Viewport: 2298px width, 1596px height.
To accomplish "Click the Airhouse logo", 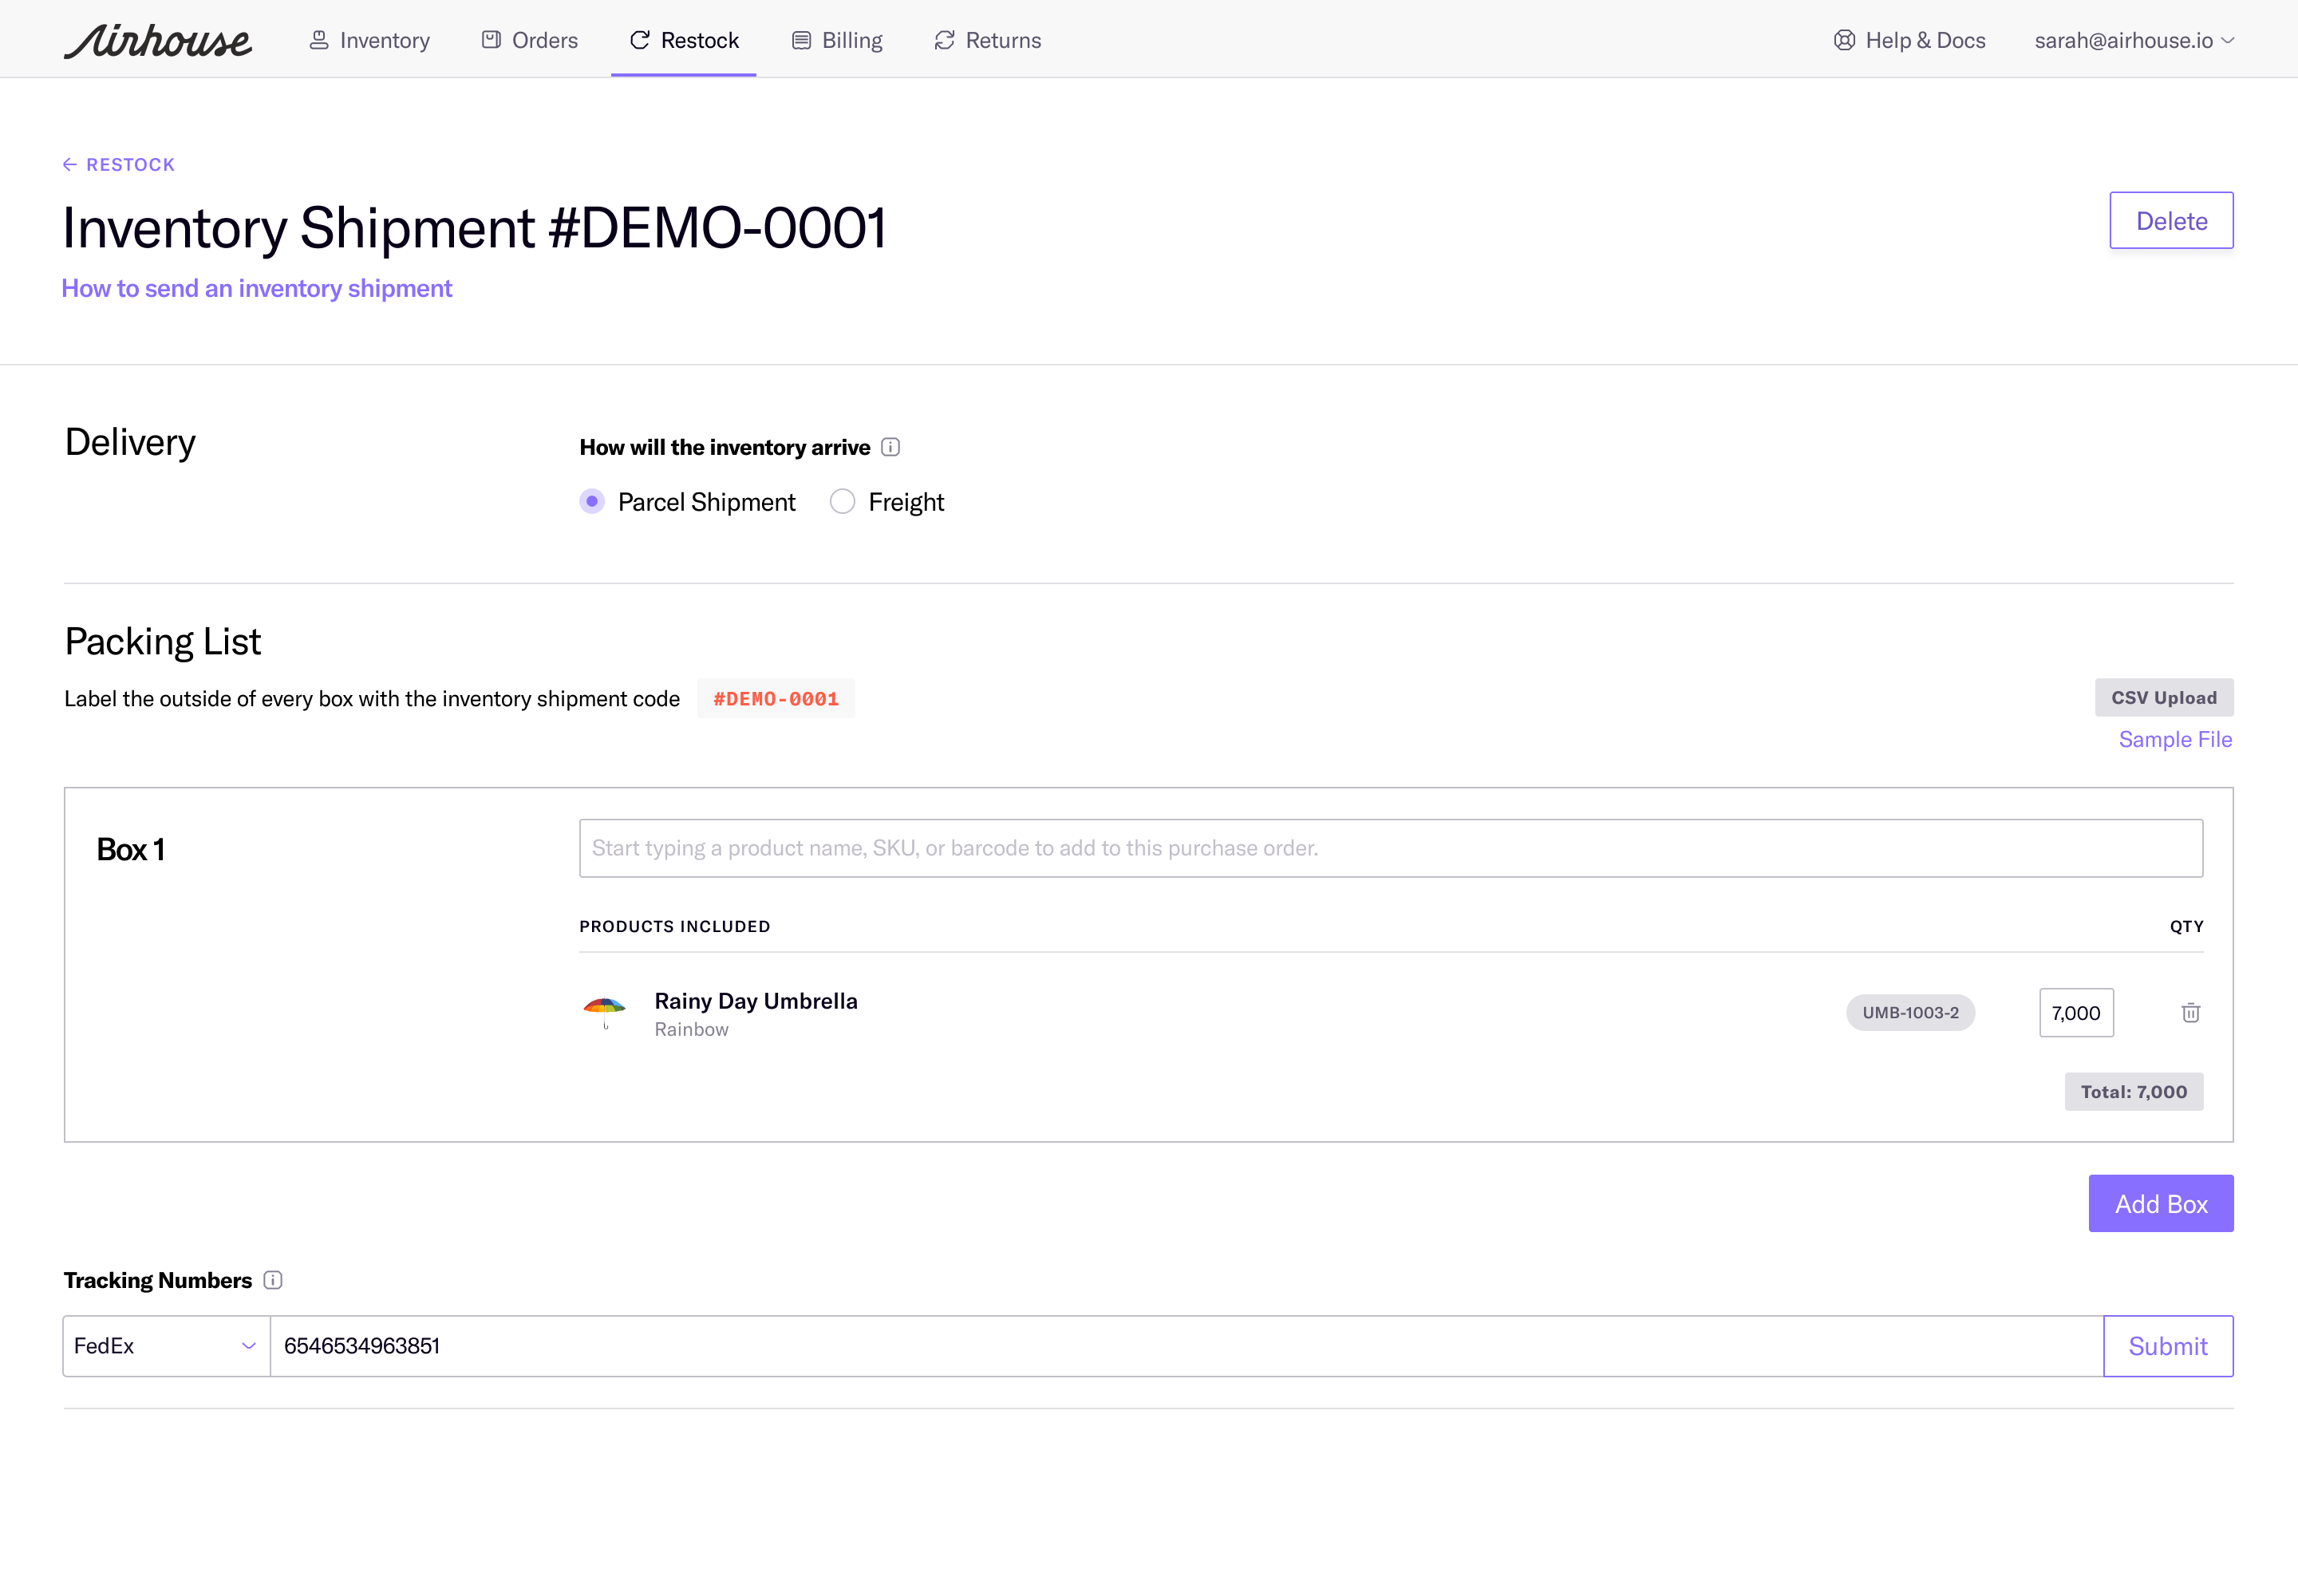I will (158, 40).
